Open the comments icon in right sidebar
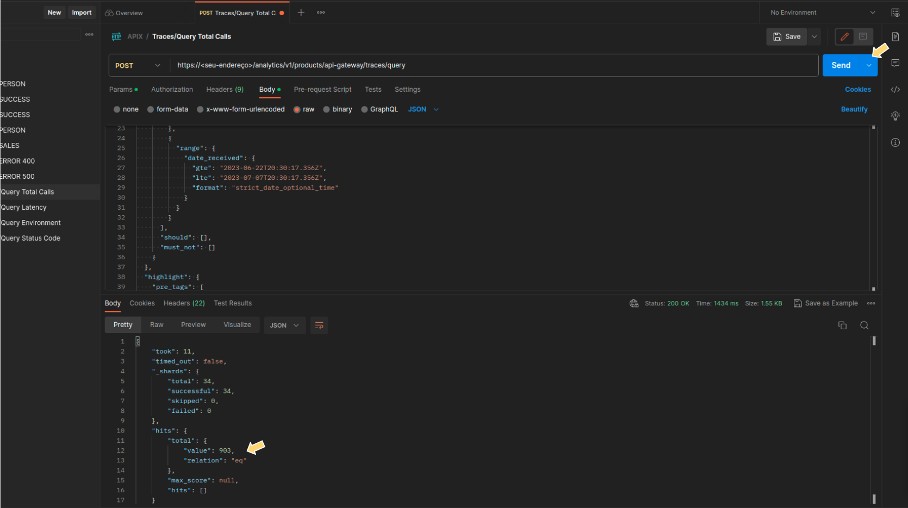The image size is (908, 508). (x=895, y=63)
